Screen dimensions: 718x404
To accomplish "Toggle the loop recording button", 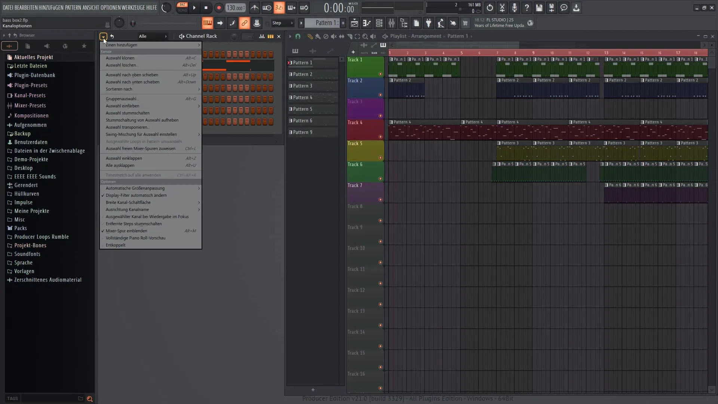I will coord(304,7).
